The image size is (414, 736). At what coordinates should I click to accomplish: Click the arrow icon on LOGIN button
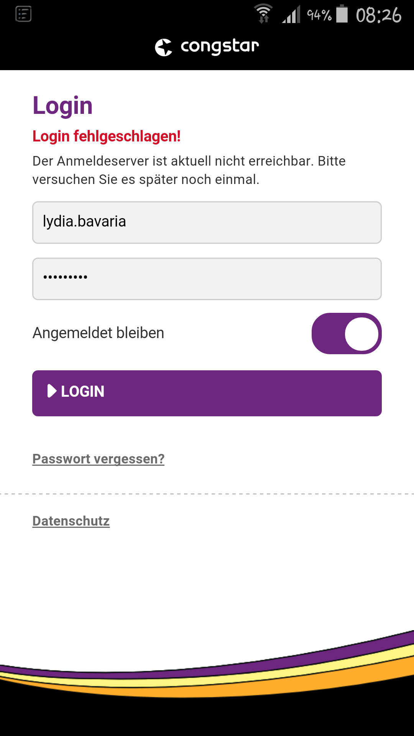click(x=52, y=391)
